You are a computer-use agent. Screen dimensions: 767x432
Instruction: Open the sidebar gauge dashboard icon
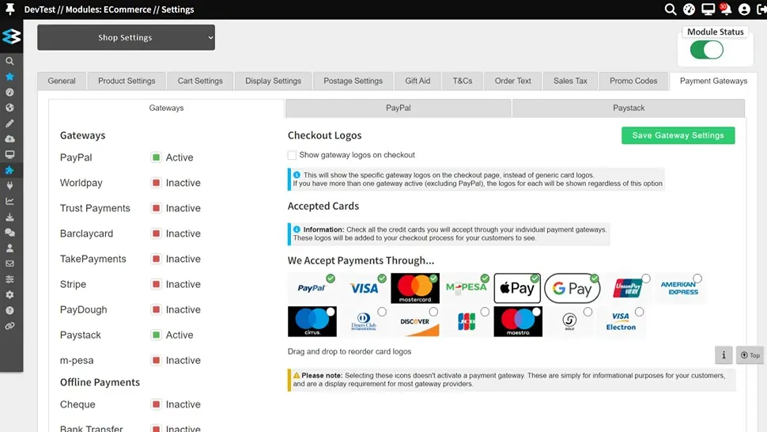pyautogui.click(x=9, y=93)
